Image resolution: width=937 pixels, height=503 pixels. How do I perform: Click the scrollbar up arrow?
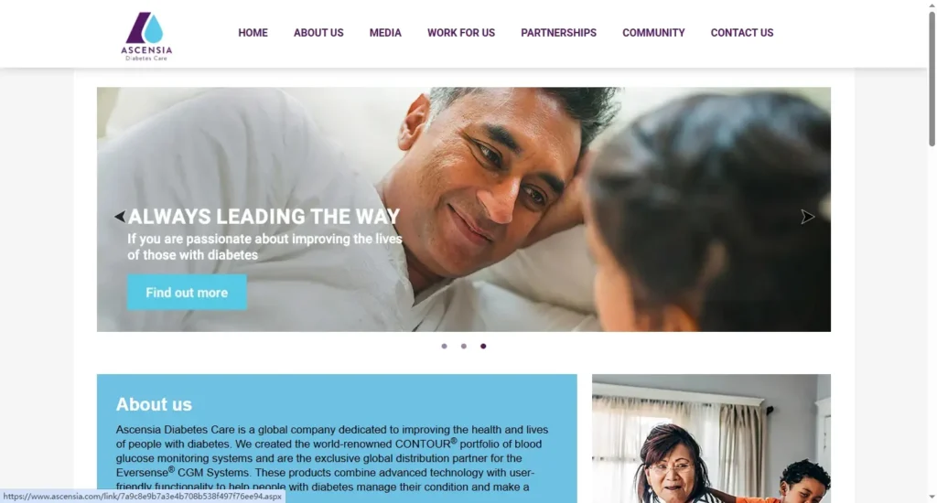[x=932, y=5]
